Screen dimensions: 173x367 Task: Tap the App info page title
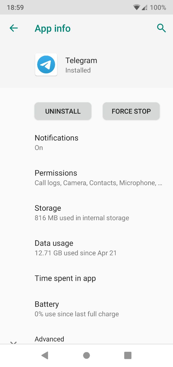[x=53, y=28]
